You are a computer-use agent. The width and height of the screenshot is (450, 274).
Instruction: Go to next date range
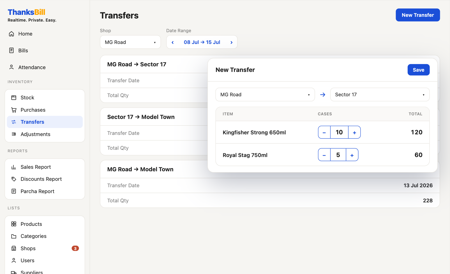pos(231,42)
